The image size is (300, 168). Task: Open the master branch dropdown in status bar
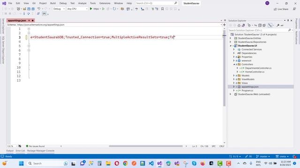[x=263, y=156]
